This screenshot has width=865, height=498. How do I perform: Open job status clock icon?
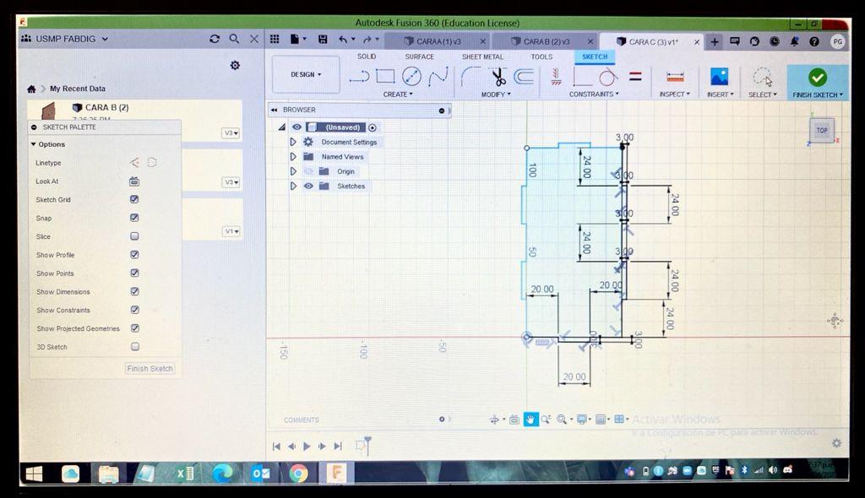point(775,41)
